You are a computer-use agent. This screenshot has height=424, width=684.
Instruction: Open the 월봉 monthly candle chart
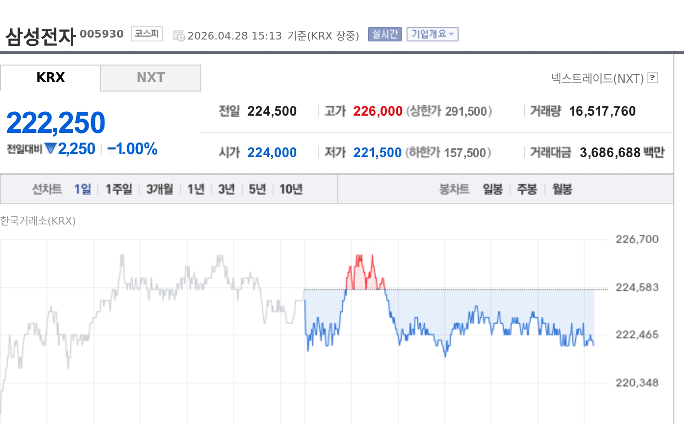(x=562, y=189)
